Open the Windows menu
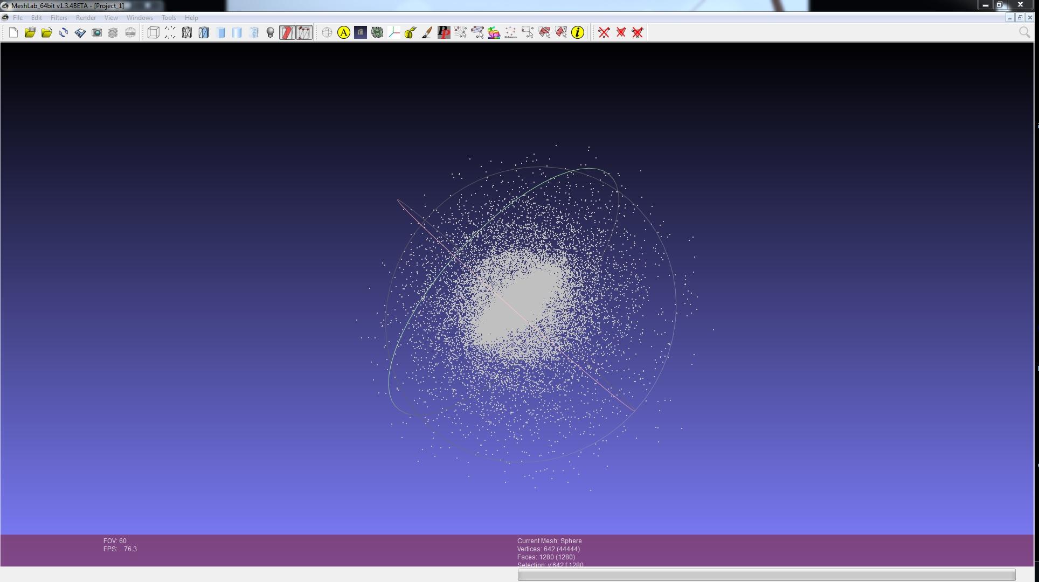 140,18
